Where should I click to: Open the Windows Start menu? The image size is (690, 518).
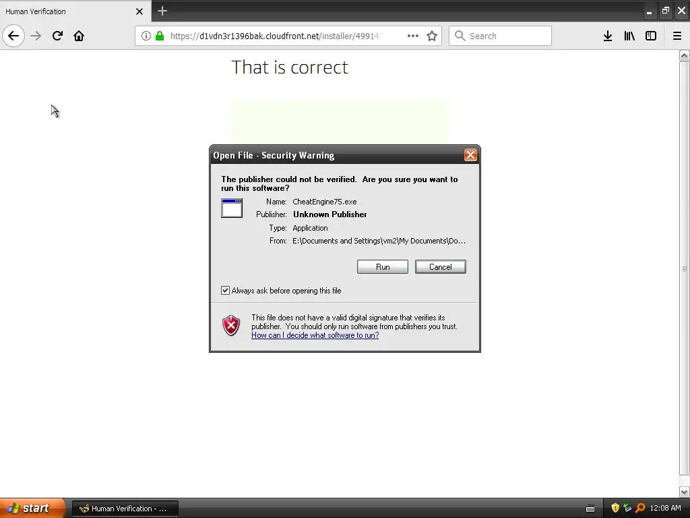[x=32, y=508]
